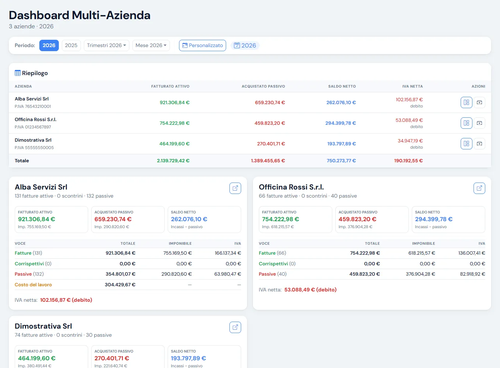Expand the Trimestri 2026 dropdown
500x368 pixels.
(x=107, y=45)
